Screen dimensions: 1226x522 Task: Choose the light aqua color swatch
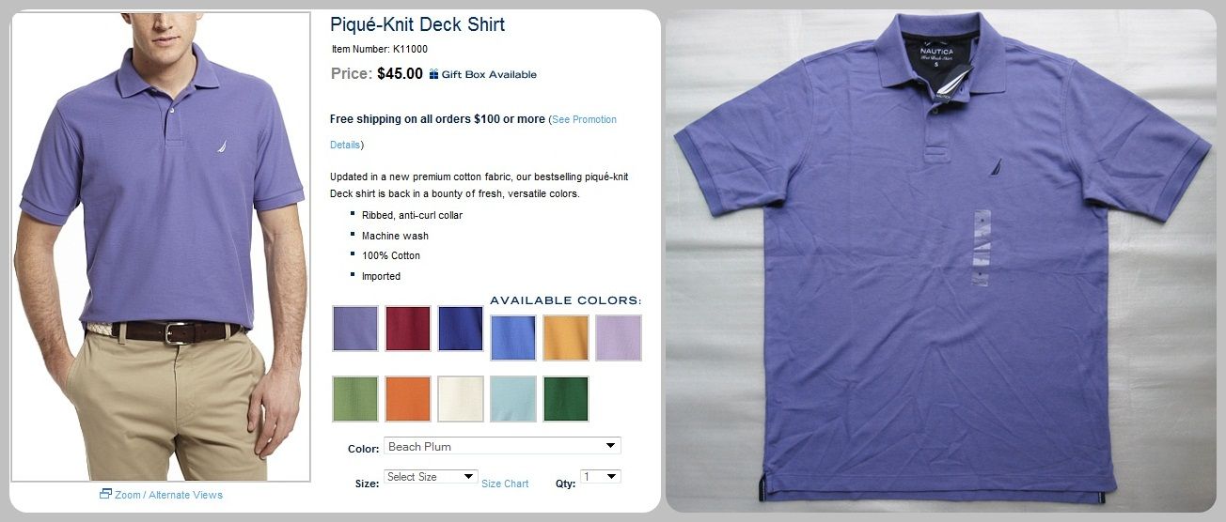coord(513,399)
